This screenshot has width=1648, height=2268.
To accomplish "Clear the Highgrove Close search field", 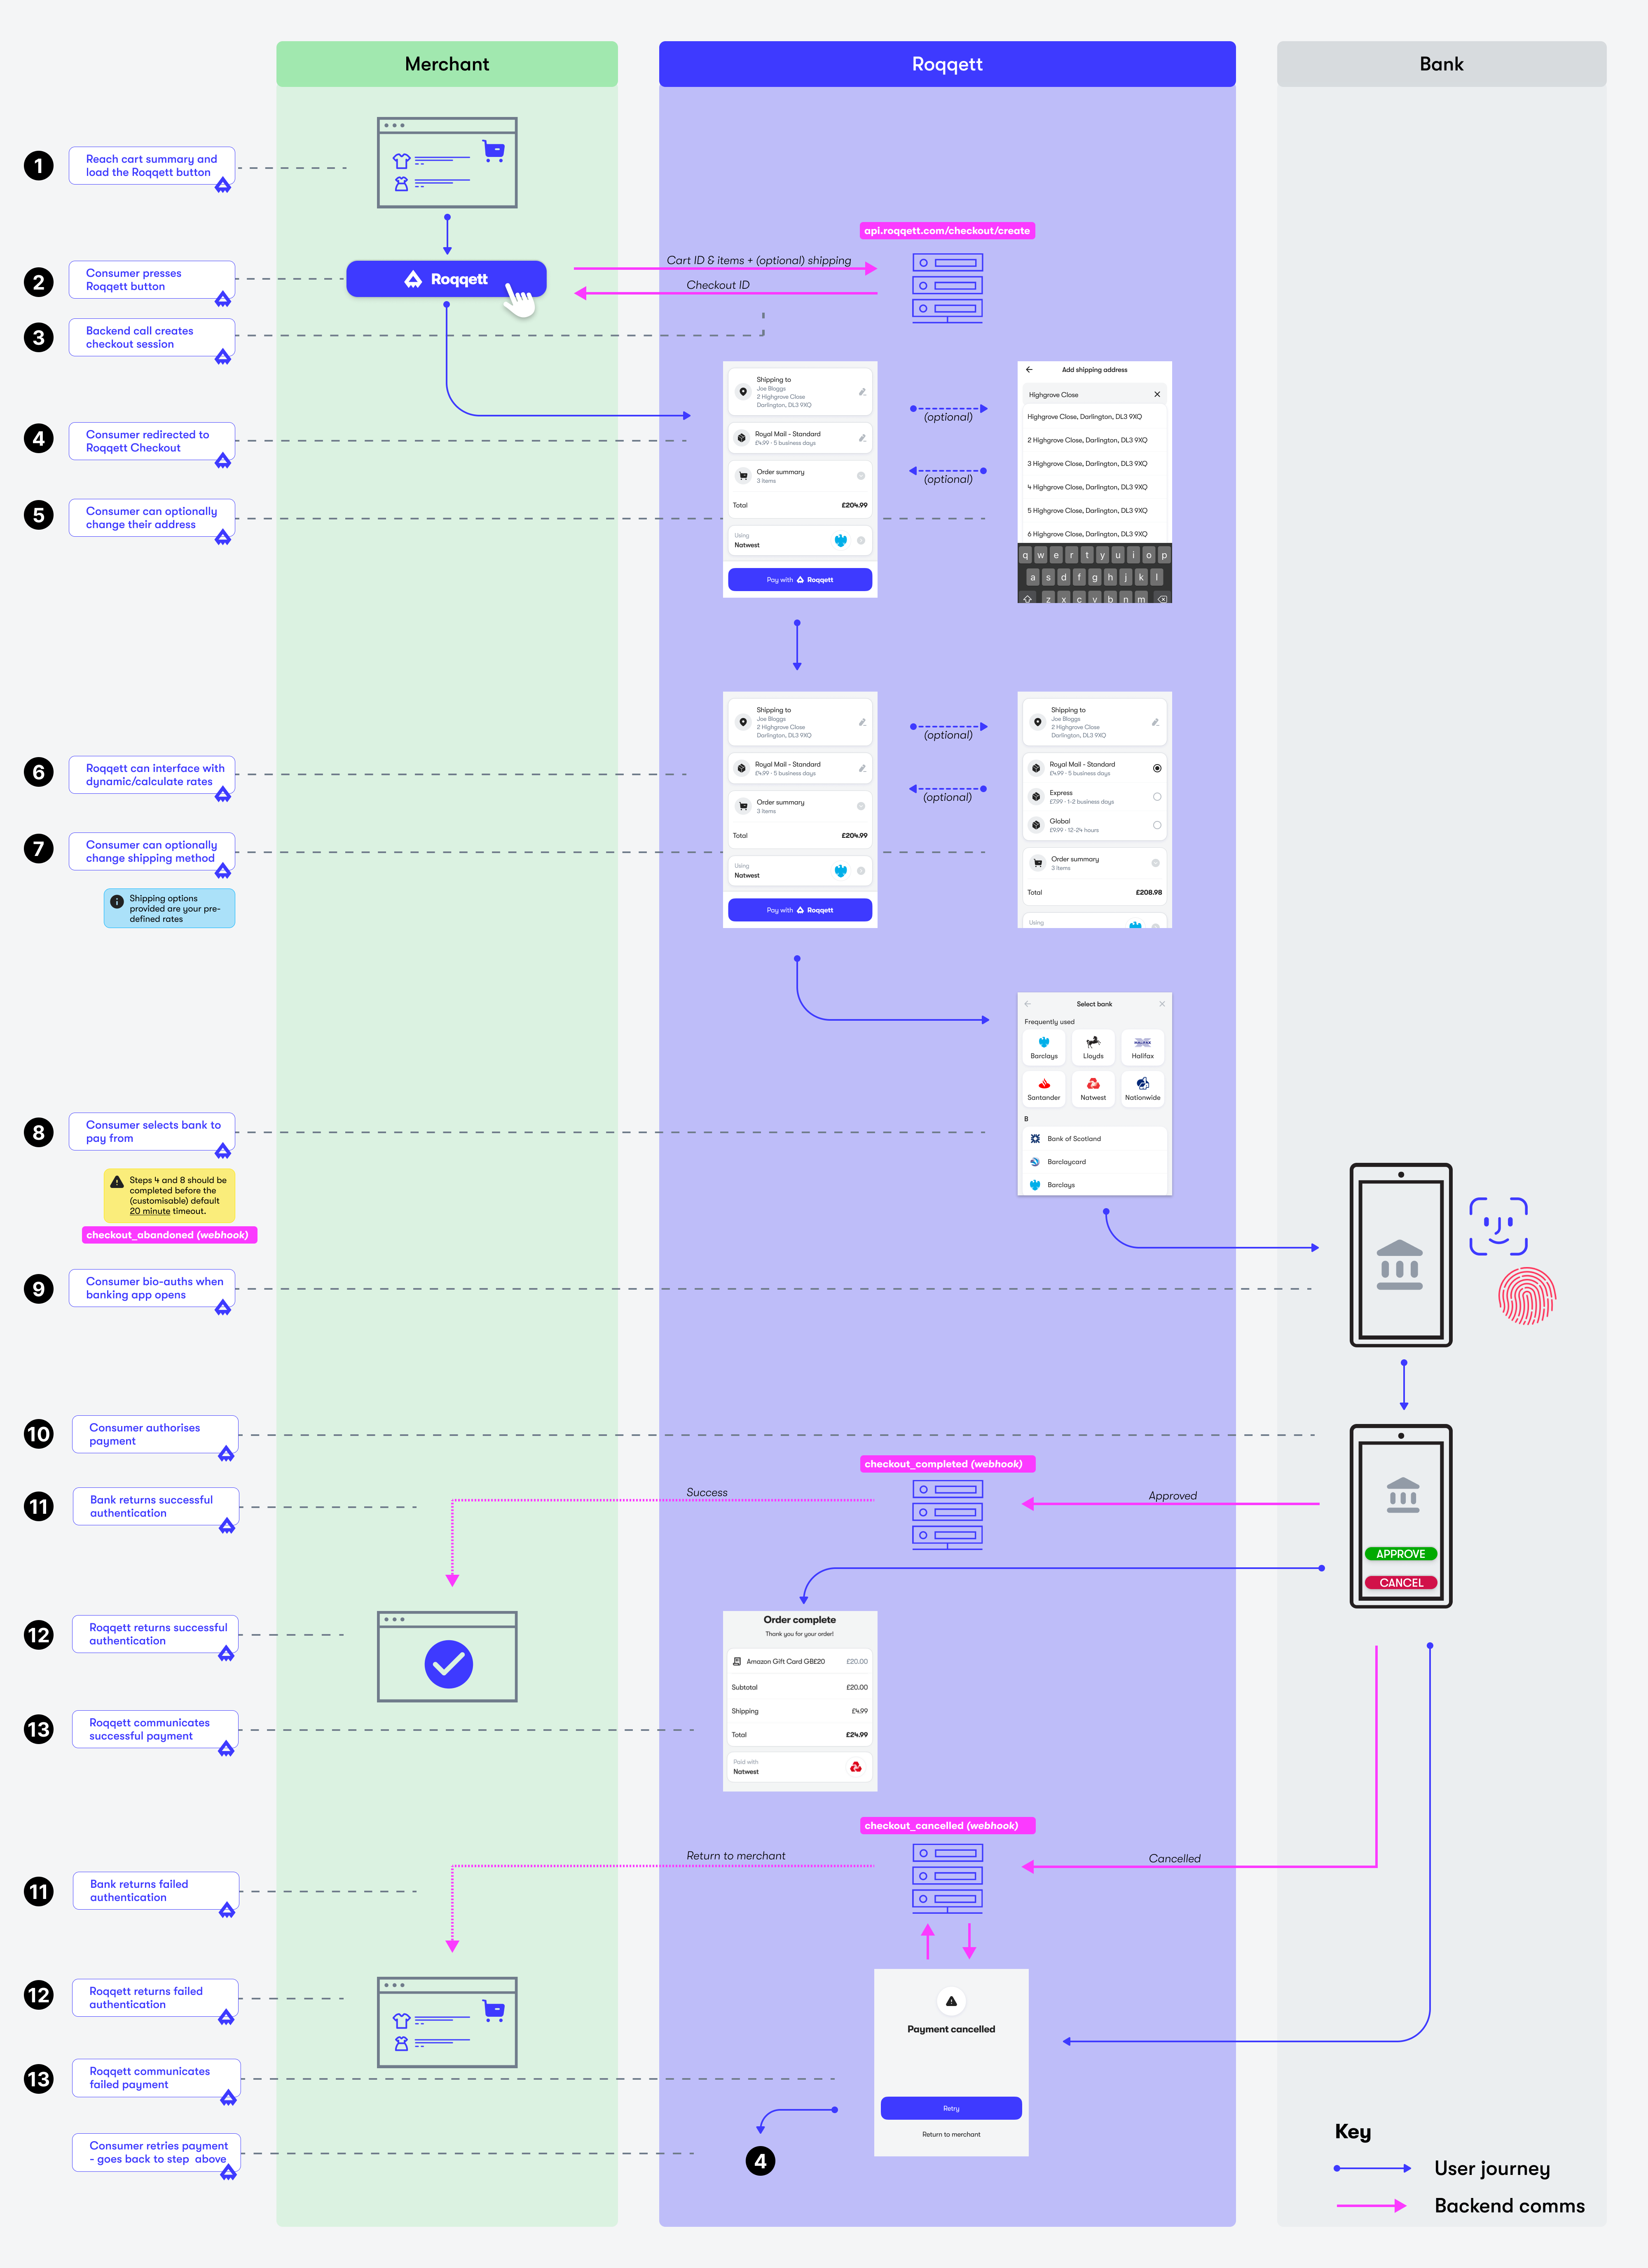I will pyautogui.click(x=1157, y=395).
